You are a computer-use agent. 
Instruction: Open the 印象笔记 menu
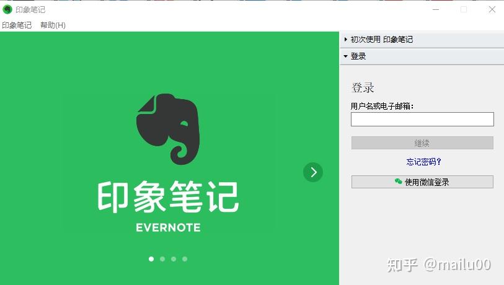(17, 25)
